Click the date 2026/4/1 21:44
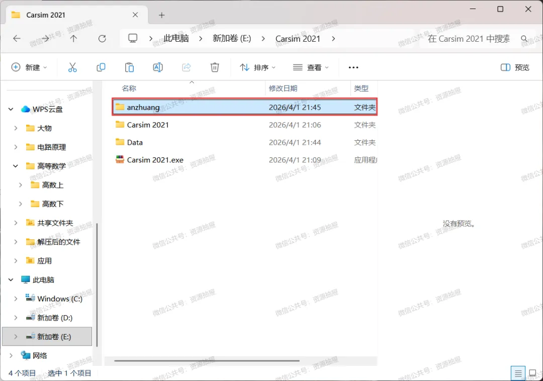543x381 pixels. (295, 142)
